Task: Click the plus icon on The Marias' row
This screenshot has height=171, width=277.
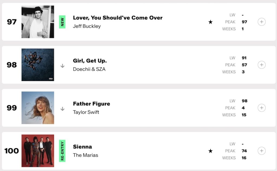Action: point(262,151)
